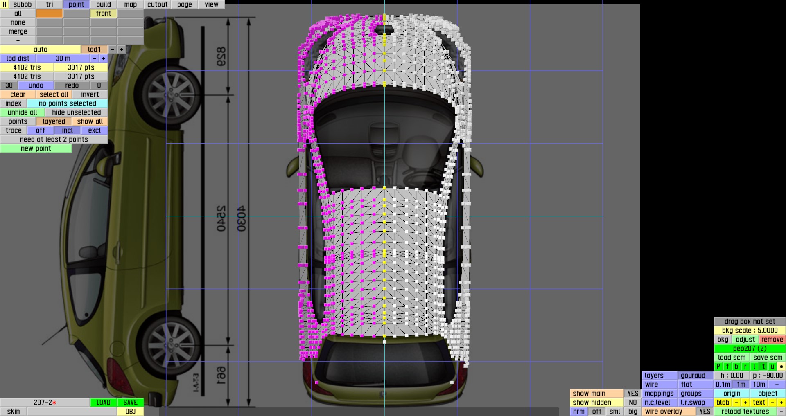Open the tri tab

tap(50, 4)
